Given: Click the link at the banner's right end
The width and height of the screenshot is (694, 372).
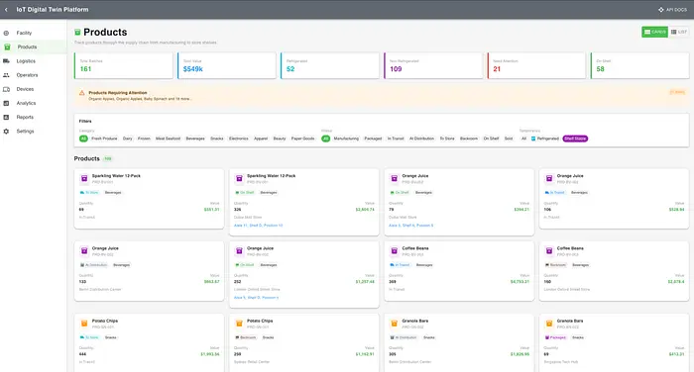Looking at the screenshot, I should pos(677,92).
